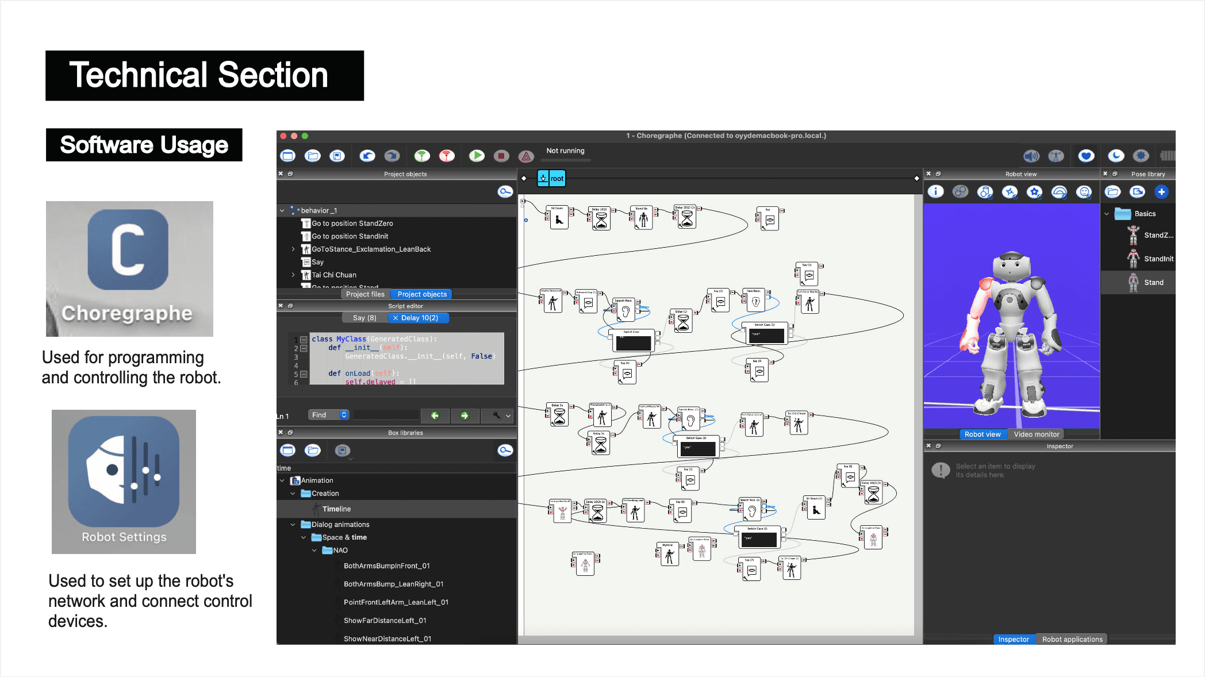Click the green Connect to robot icon
This screenshot has height=677, width=1205.
[x=422, y=156]
